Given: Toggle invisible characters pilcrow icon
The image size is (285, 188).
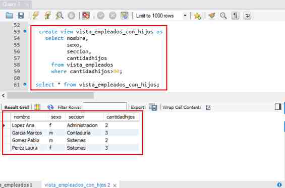Looking at the screenshot, I should [235, 16].
